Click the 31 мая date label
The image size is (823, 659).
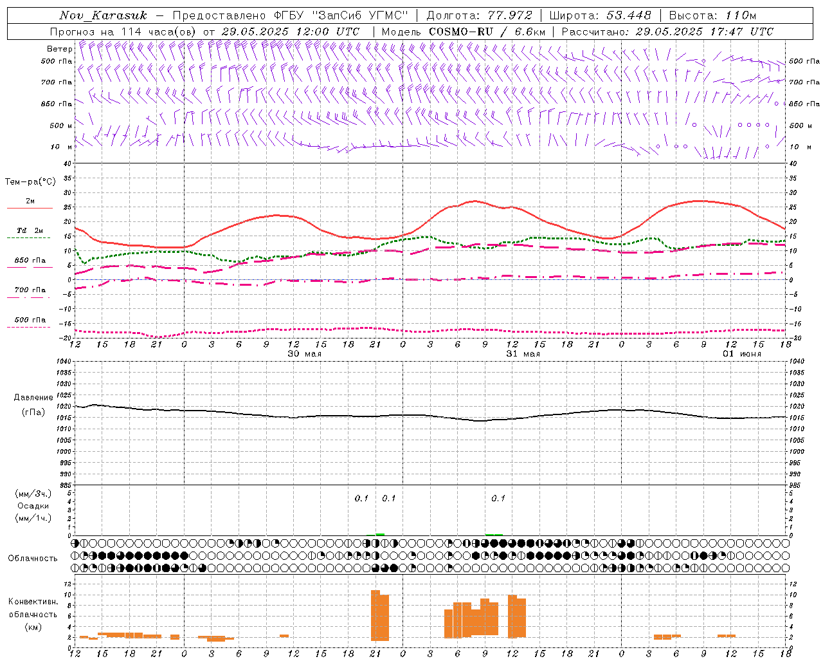(523, 354)
